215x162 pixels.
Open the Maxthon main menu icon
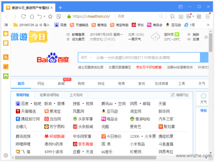click(208, 16)
